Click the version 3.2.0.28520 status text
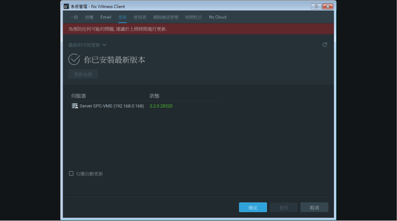The image size is (397, 221). point(161,106)
